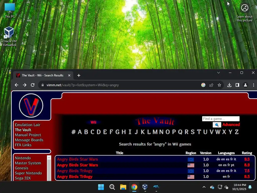This screenshot has height=193, width=257.
Task: Select Master System in sidebar
Action: (x=28, y=163)
